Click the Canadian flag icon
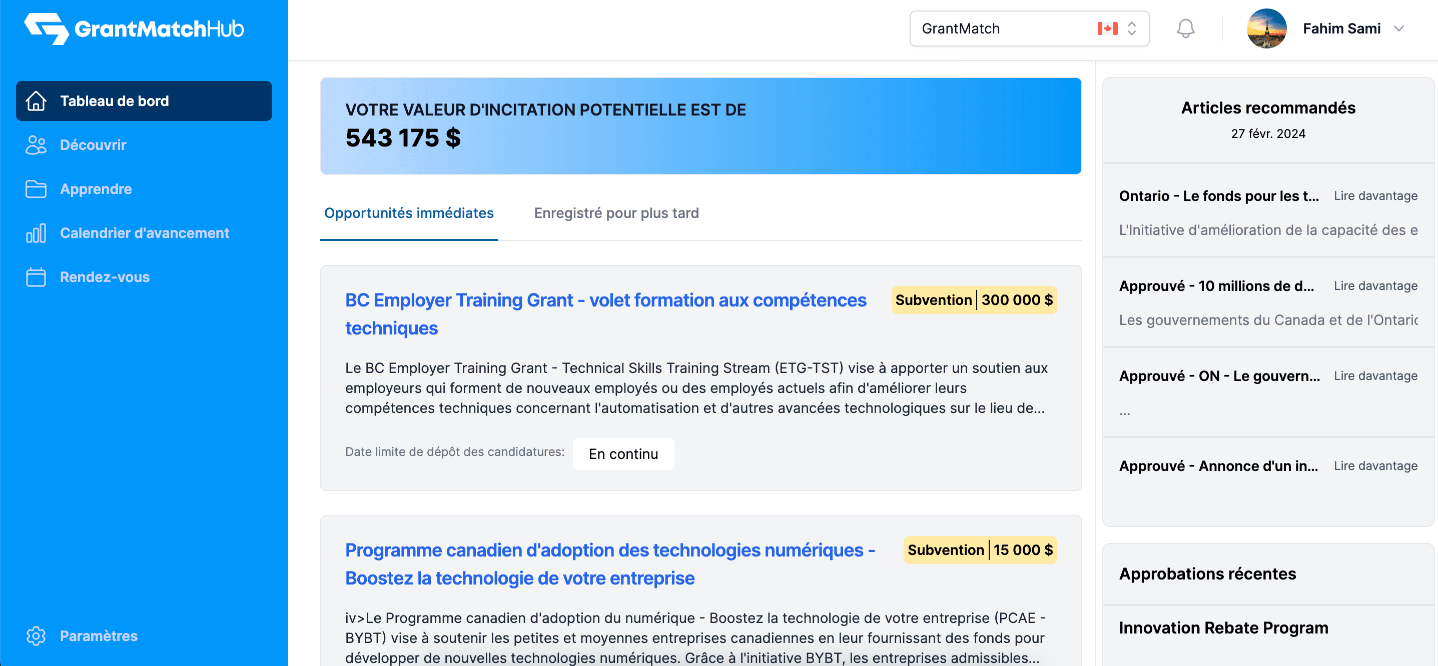This screenshot has height=666, width=1438. pos(1107,28)
